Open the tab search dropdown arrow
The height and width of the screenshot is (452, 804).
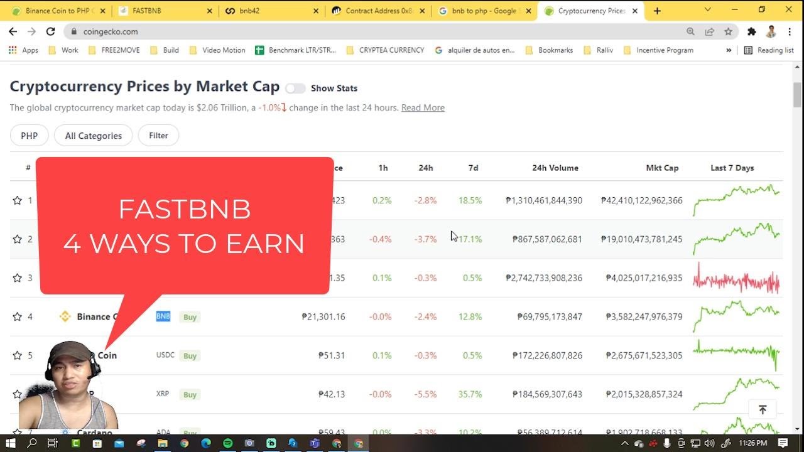point(708,9)
